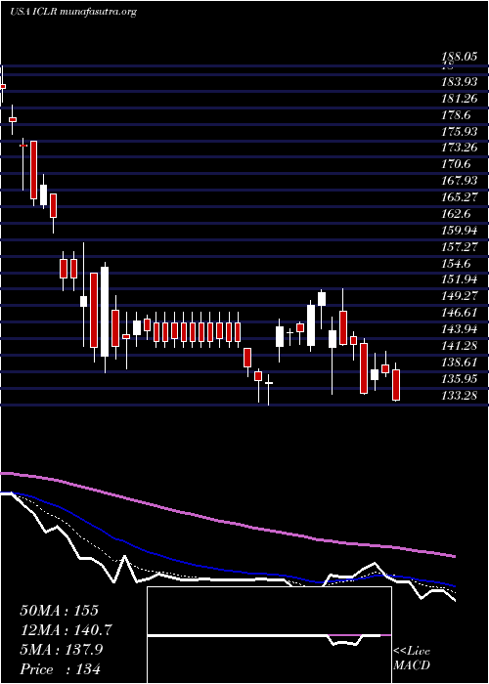Select the 175.93 price axis label
489x684 pixels.
point(461,131)
